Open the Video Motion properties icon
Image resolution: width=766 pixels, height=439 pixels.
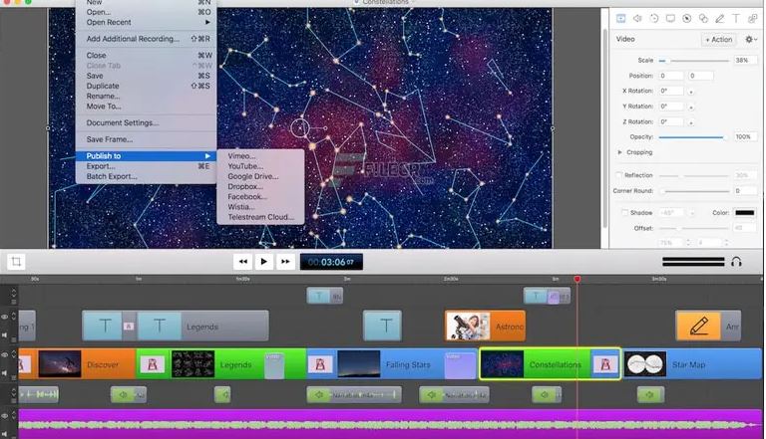pyautogui.click(x=653, y=19)
